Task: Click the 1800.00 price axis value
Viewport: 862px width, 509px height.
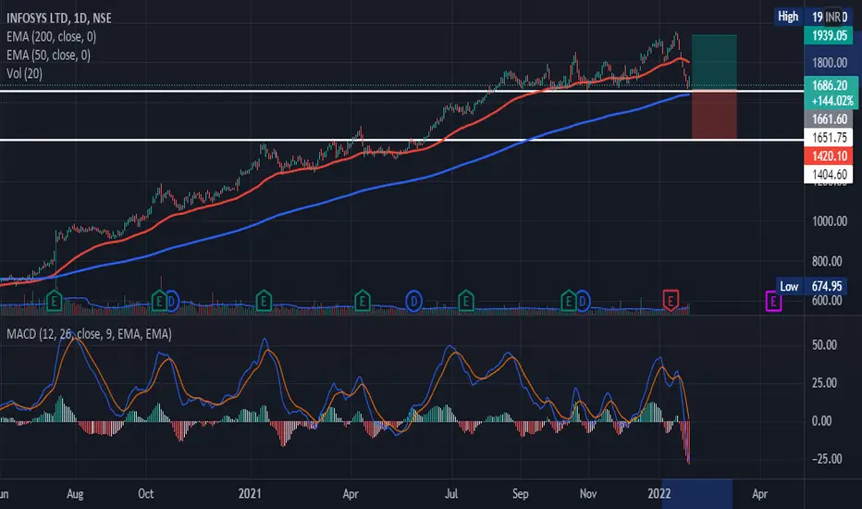Action: click(830, 63)
